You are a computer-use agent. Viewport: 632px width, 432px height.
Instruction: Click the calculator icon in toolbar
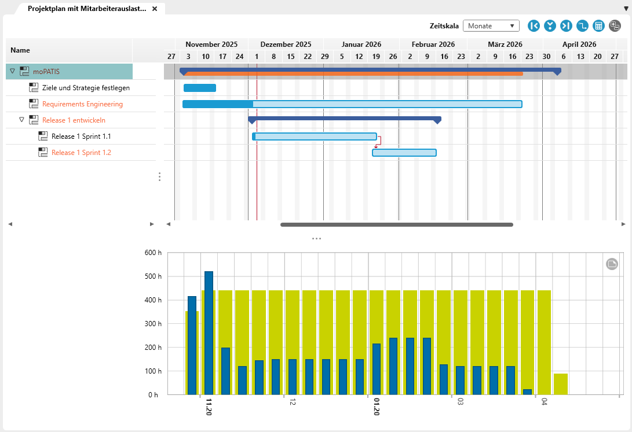coord(598,26)
